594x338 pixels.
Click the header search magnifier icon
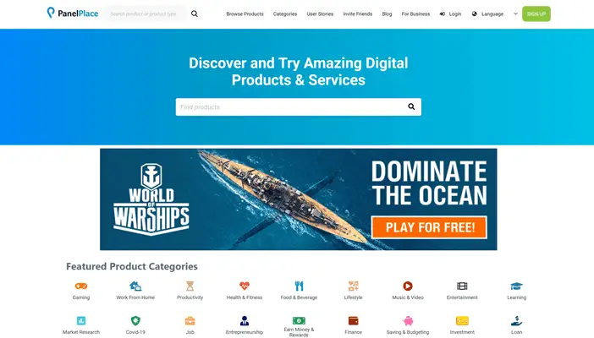tap(195, 14)
